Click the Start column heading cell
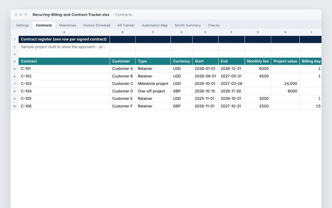The width and height of the screenshot is (332, 208). [205, 61]
